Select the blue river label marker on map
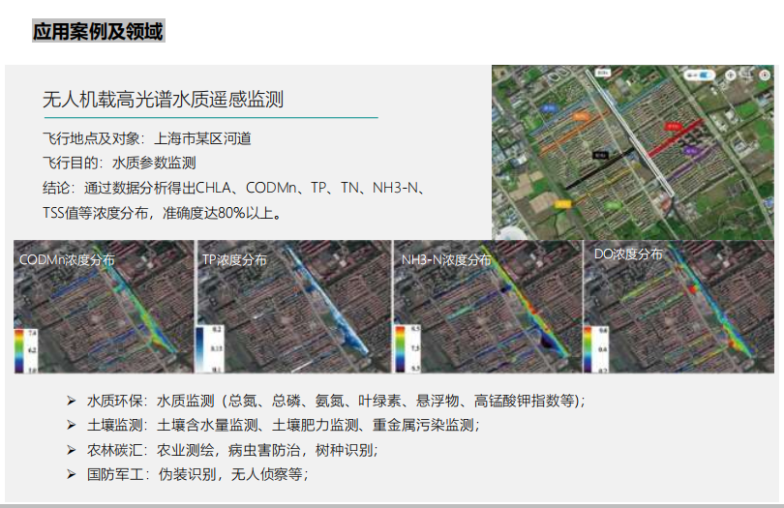784x508 pixels. 549,108
